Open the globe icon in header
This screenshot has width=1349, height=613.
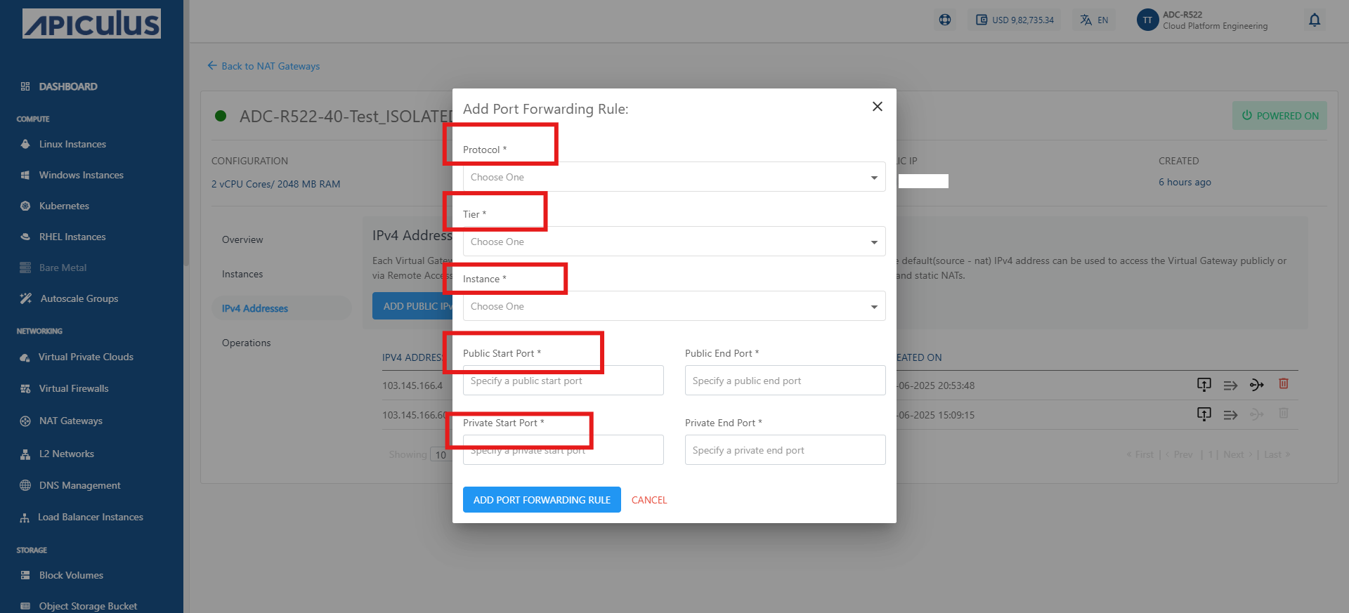(x=945, y=20)
